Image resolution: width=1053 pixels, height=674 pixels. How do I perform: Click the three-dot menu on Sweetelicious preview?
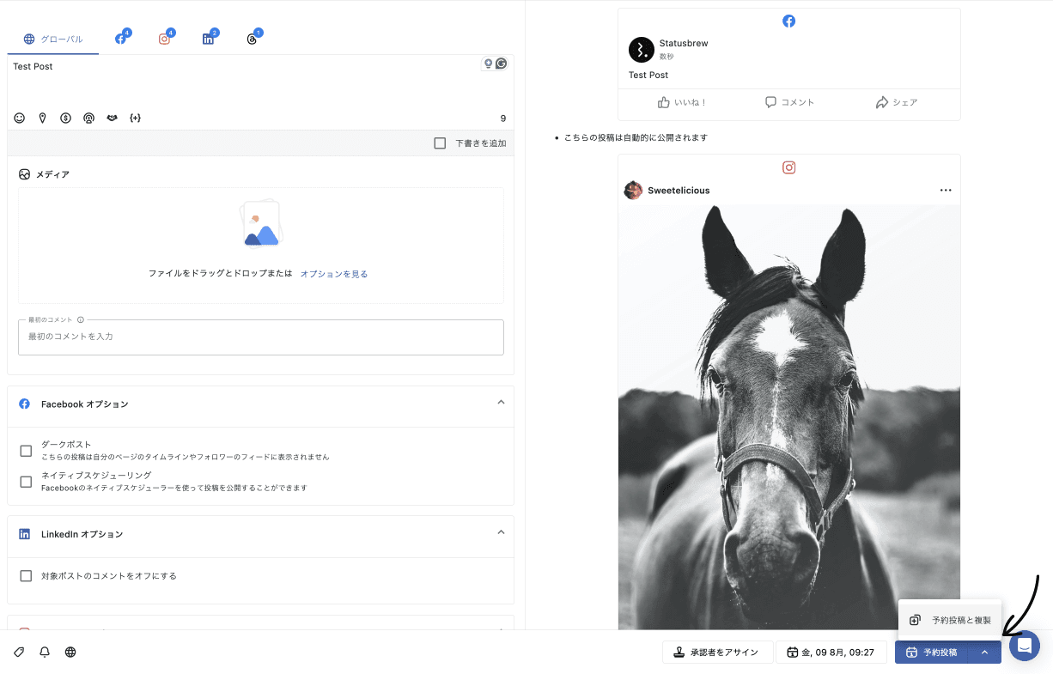click(946, 191)
